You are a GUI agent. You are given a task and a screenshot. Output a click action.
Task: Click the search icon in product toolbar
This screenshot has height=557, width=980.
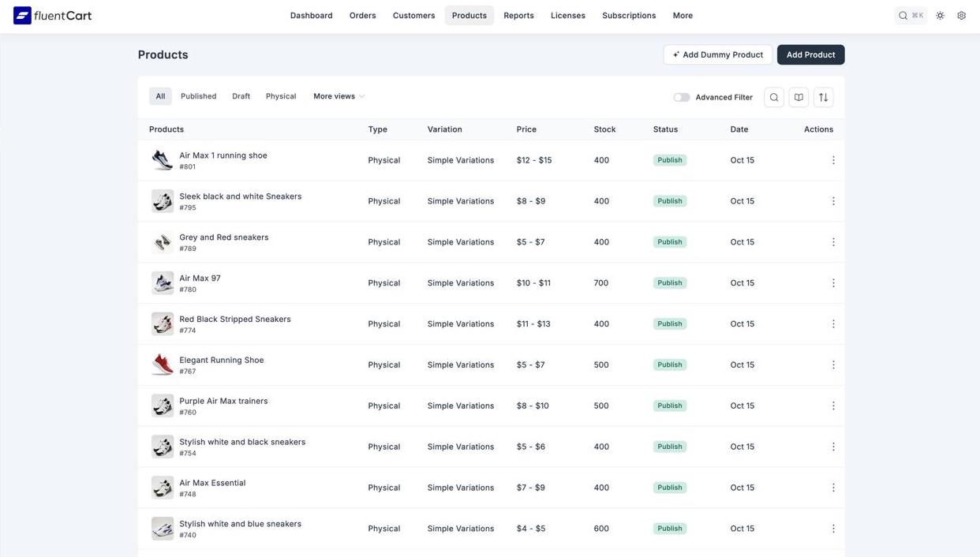pyautogui.click(x=774, y=97)
